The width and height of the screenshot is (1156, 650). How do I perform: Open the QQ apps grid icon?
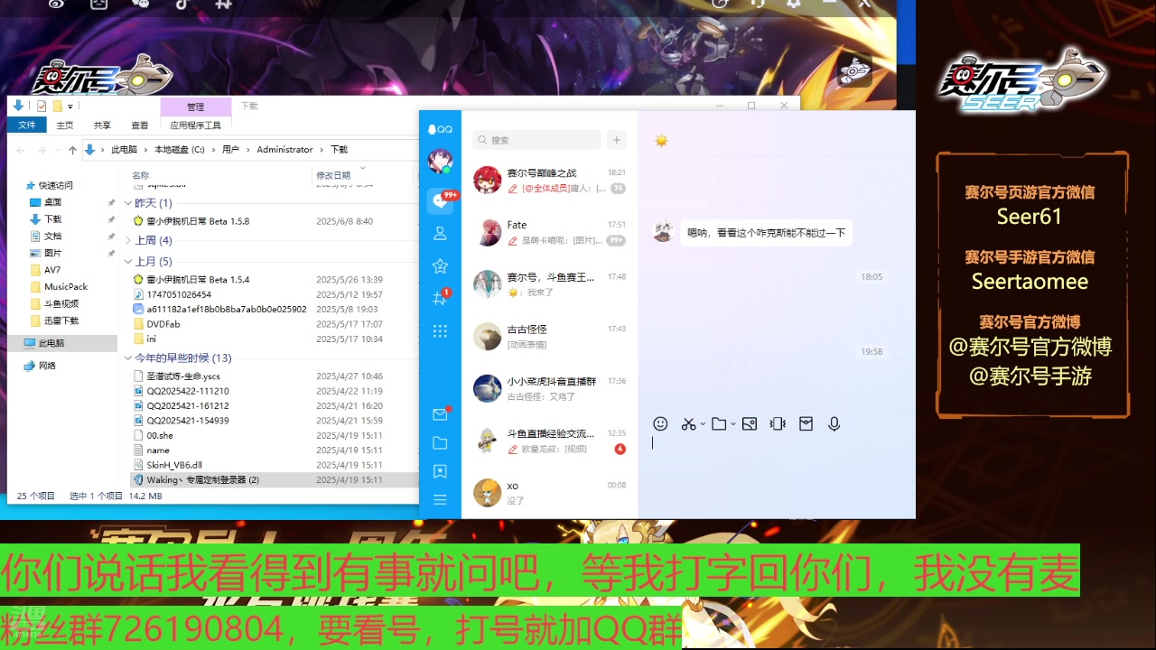pos(440,331)
